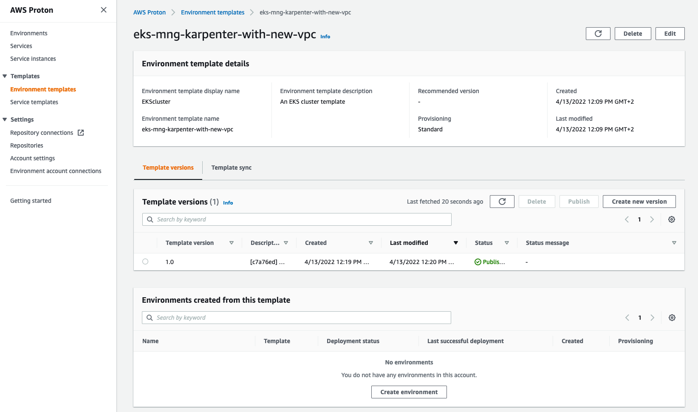Click Create new version button
The width and height of the screenshot is (698, 412).
tap(639, 202)
